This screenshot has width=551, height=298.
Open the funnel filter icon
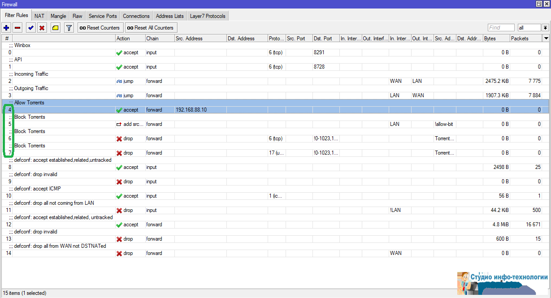click(x=69, y=28)
